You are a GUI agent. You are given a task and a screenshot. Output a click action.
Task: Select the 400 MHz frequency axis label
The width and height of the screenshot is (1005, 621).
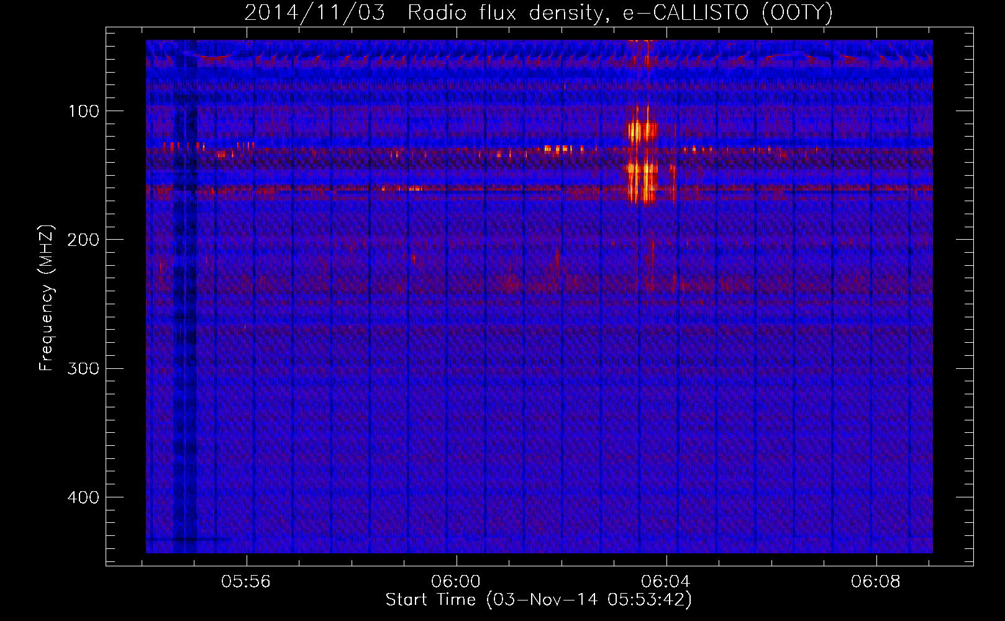click(x=84, y=497)
